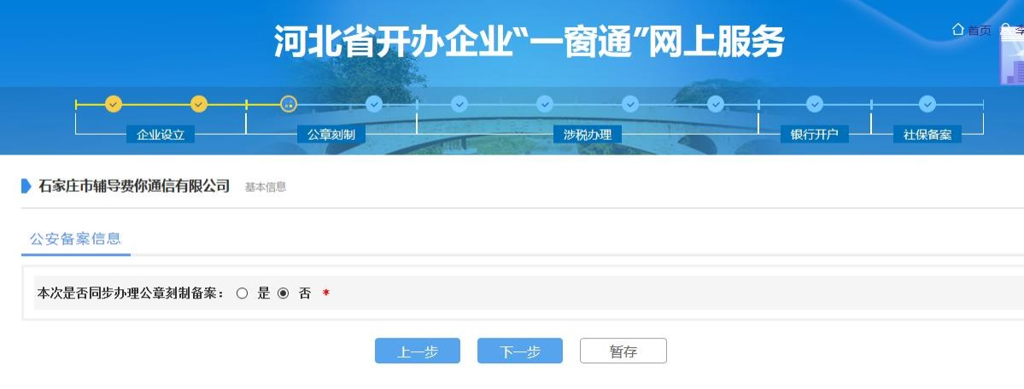Switch to the 公安备案信息 tab
The width and height of the screenshot is (1024, 389).
click(76, 239)
